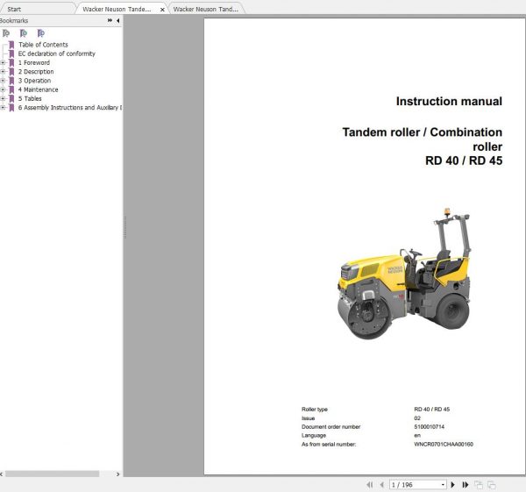Expand the 3 Operation tree node
The height and width of the screenshot is (492, 526).
3,81
